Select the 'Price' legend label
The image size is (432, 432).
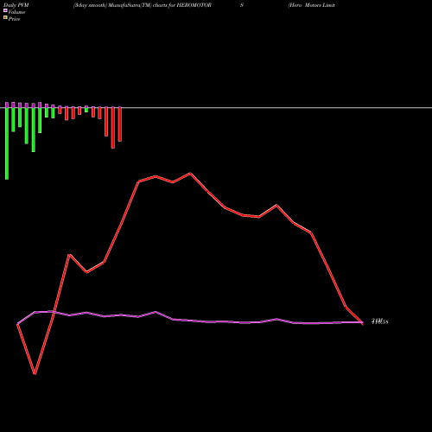pos(14,19)
